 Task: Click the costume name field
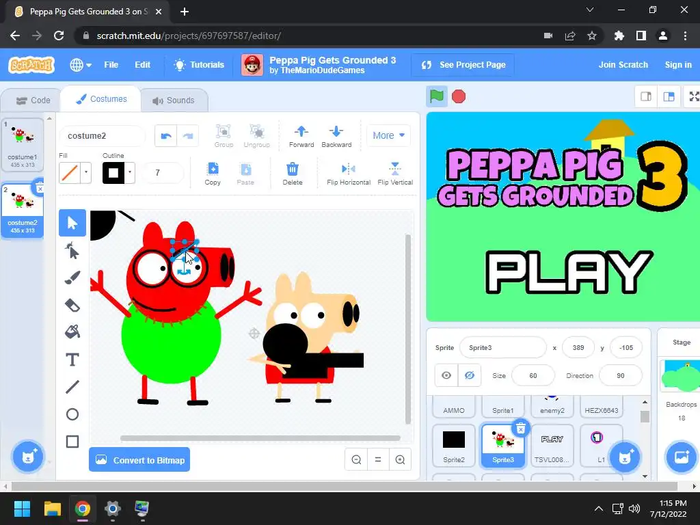point(103,136)
